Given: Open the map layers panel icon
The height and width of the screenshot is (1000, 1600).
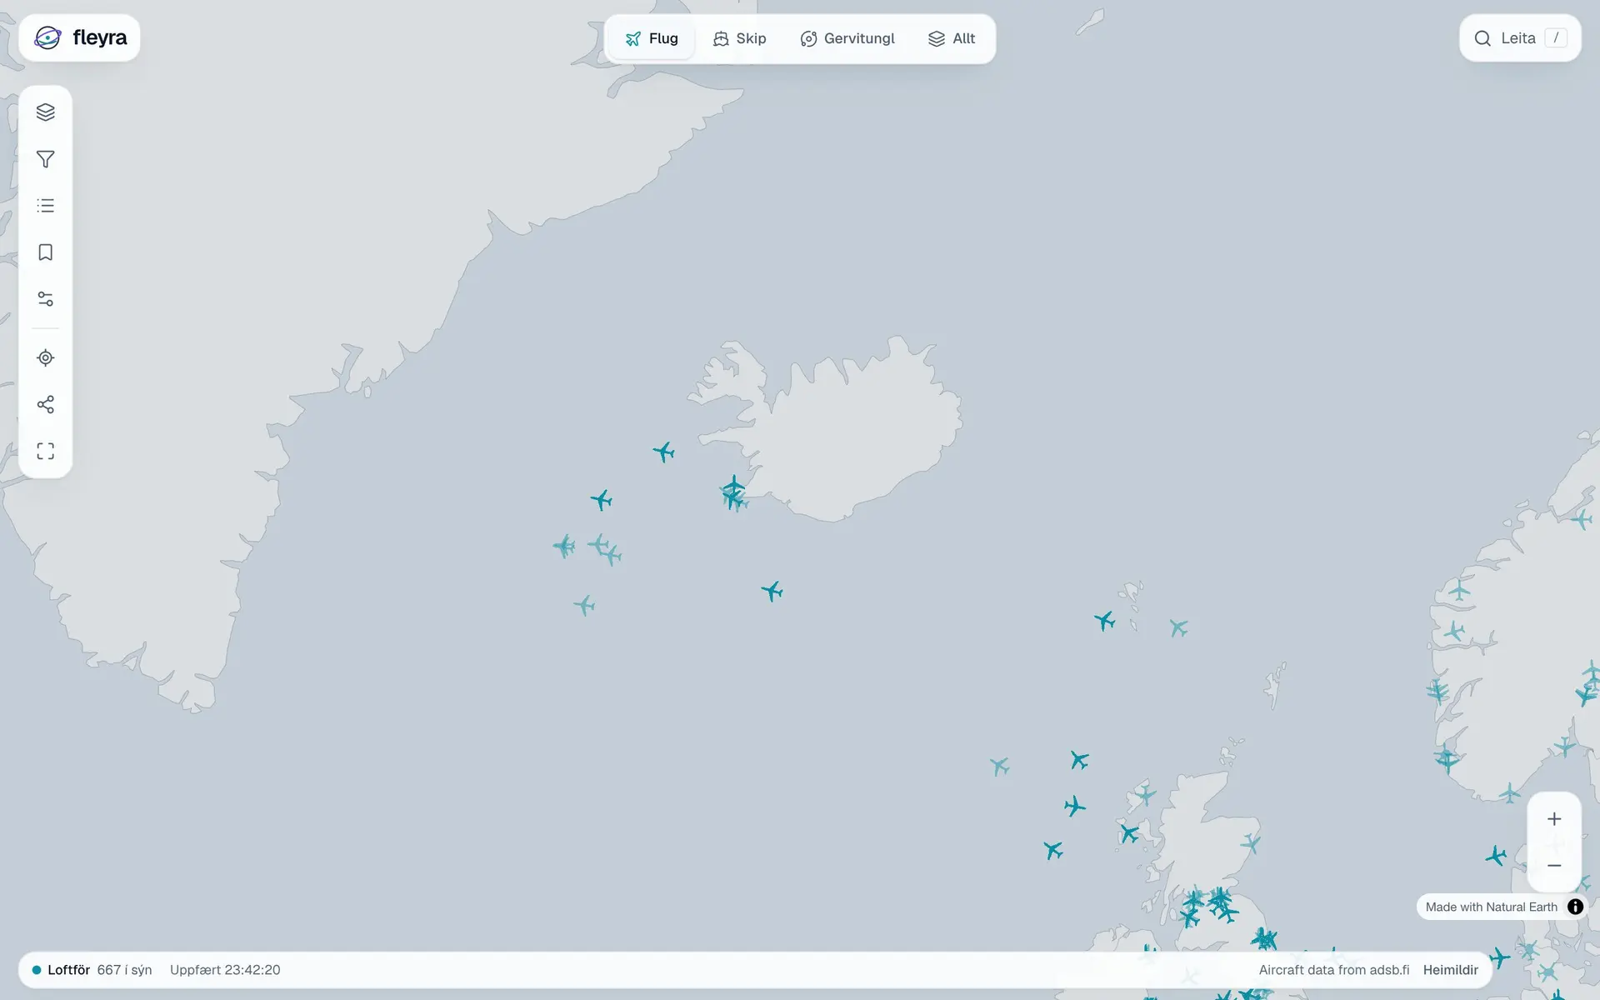Looking at the screenshot, I should (x=46, y=112).
